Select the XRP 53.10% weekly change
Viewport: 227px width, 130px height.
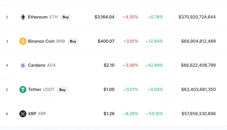[155, 114]
